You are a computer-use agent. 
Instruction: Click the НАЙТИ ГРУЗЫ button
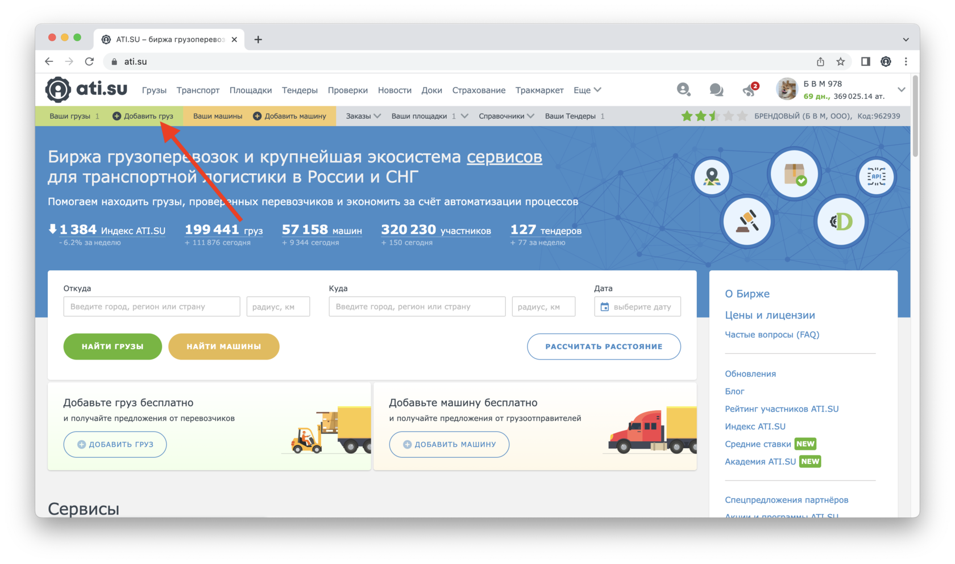[113, 346]
